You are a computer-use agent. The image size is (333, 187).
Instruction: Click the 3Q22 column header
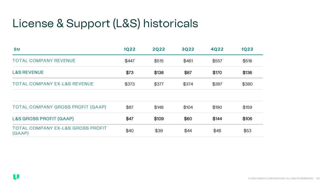click(x=188, y=49)
